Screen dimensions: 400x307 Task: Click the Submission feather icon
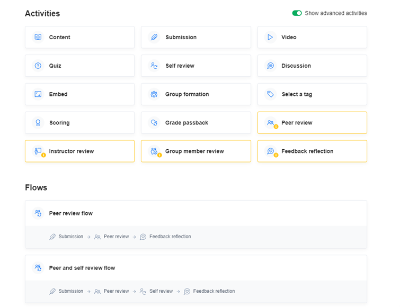(x=154, y=37)
